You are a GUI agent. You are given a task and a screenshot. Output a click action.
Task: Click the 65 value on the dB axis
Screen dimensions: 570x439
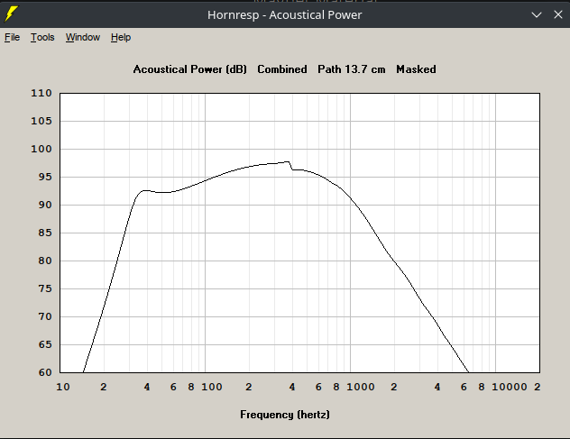coord(45,344)
